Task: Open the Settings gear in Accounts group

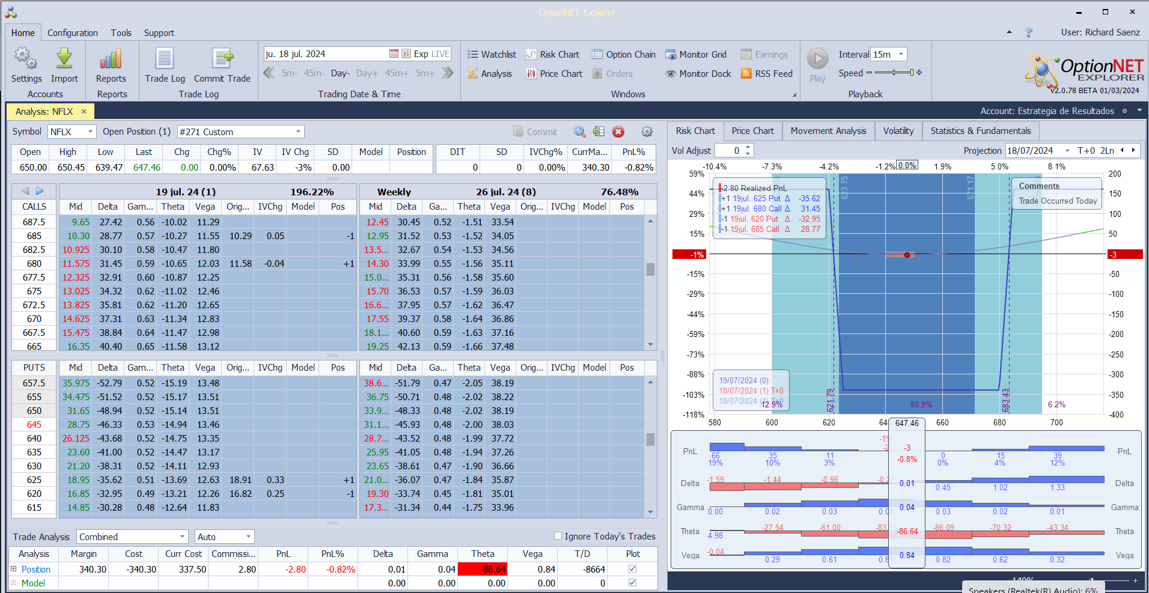Action: tap(26, 65)
